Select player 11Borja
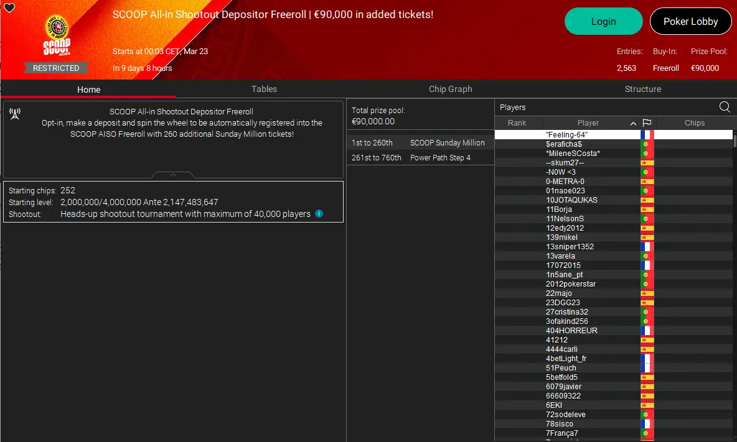Image resolution: width=737 pixels, height=442 pixels. point(613,209)
